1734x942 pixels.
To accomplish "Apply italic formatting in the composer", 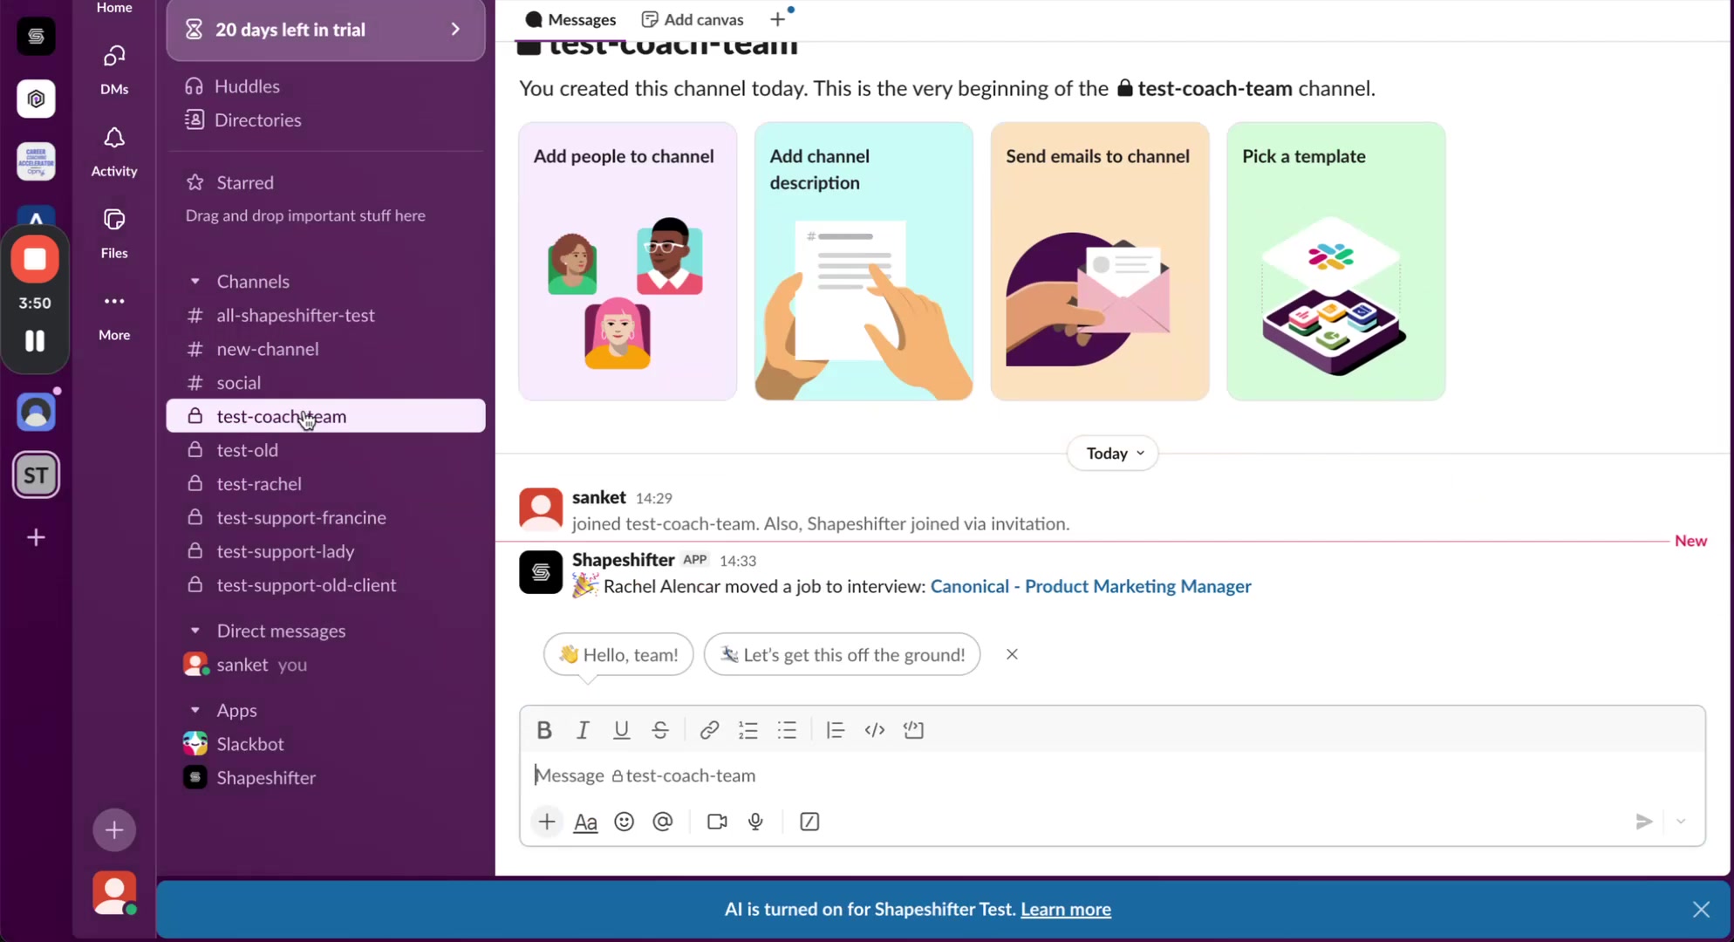I will [582, 730].
